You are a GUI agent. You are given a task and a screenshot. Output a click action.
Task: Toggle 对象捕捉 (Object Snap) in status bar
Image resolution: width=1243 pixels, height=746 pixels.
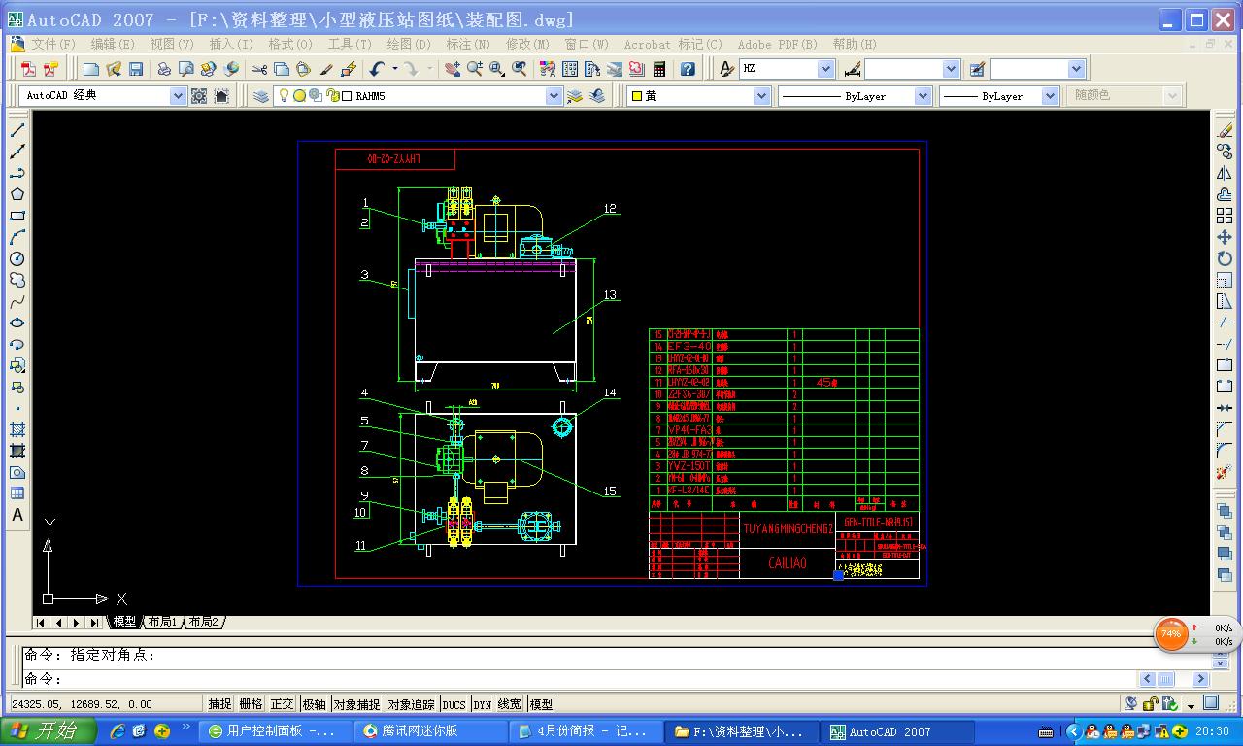356,704
